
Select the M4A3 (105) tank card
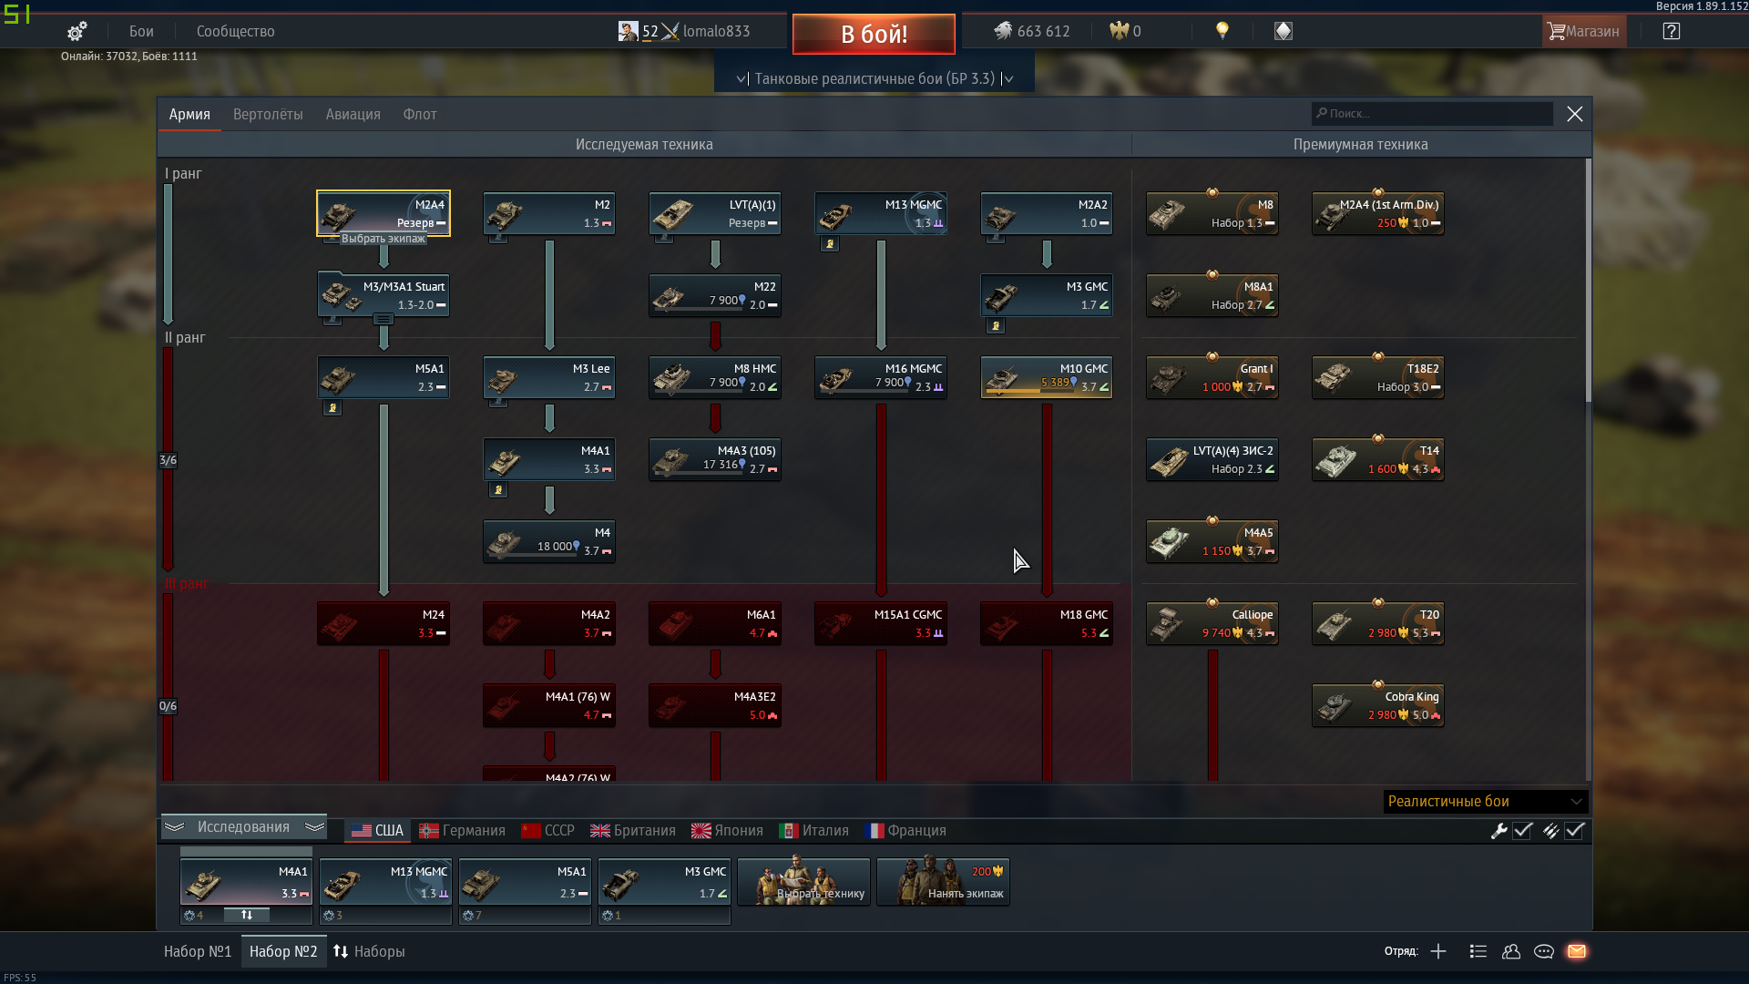click(715, 459)
